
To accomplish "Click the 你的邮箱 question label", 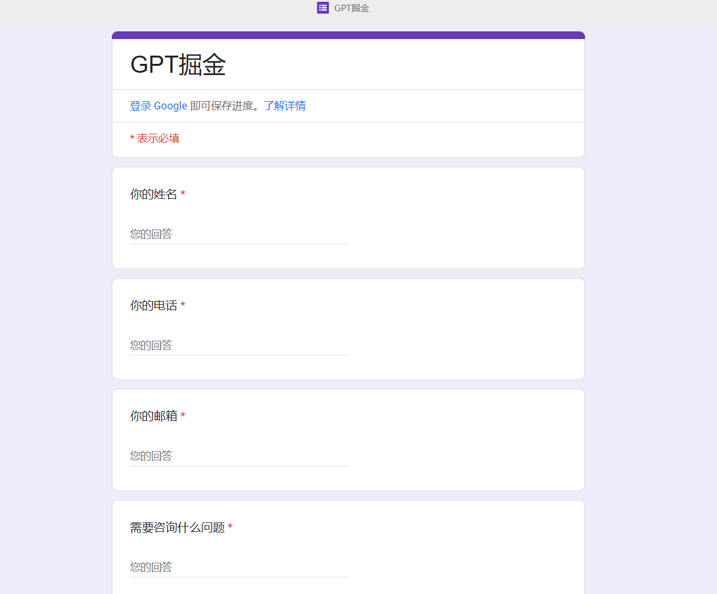I will coord(154,416).
